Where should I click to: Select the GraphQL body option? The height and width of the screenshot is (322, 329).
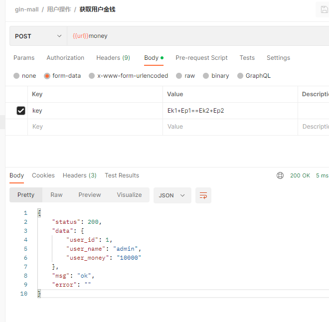tap(240, 76)
